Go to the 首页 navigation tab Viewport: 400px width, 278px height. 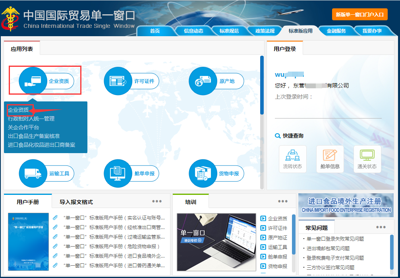pyautogui.click(x=155, y=31)
